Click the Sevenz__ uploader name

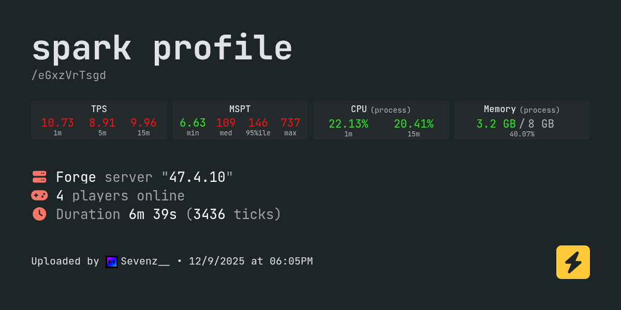pyautogui.click(x=145, y=261)
